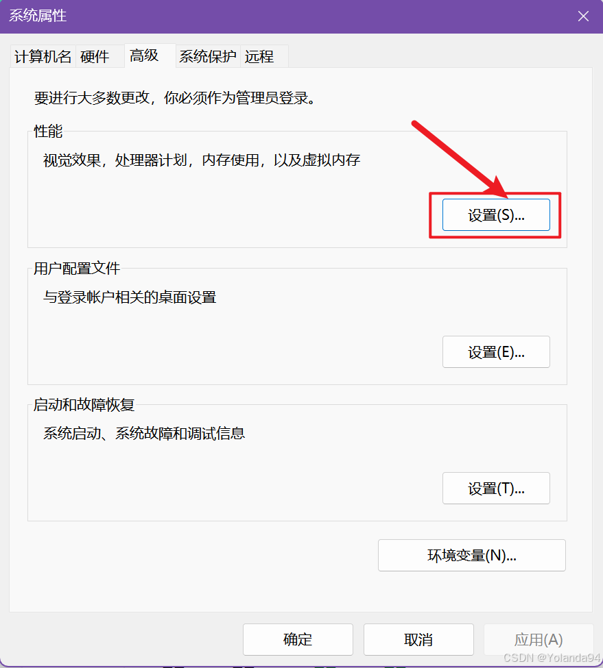Screen dimensions: 603x668
Task: Click text 与登录帐户相关的桌面设置
Action: tap(130, 297)
